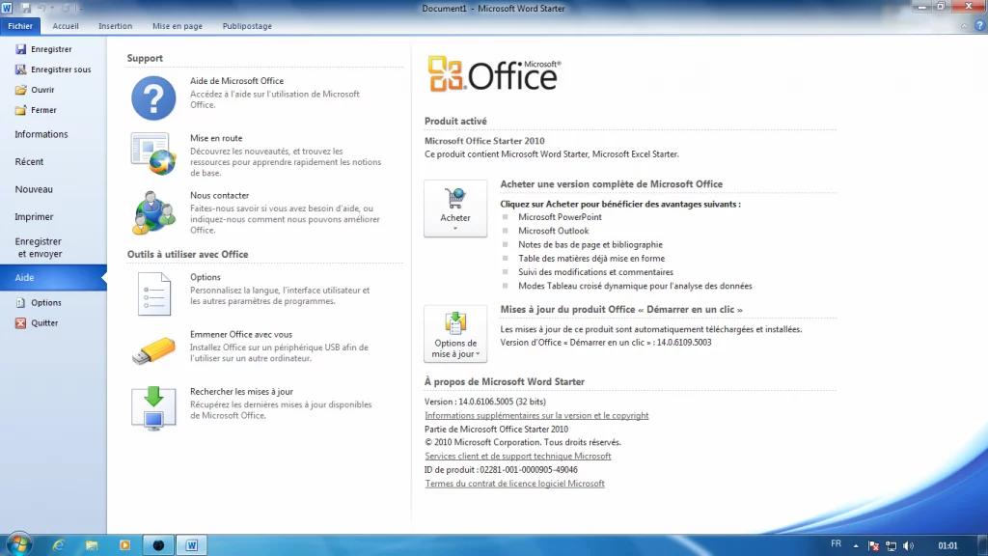Click the Aide de Microsoft Office question mark icon
Screen dimensions: 988x556
pyautogui.click(x=153, y=97)
